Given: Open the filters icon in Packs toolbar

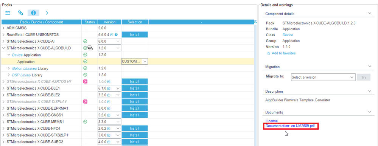Looking at the screenshot, I should (x=8, y=13).
